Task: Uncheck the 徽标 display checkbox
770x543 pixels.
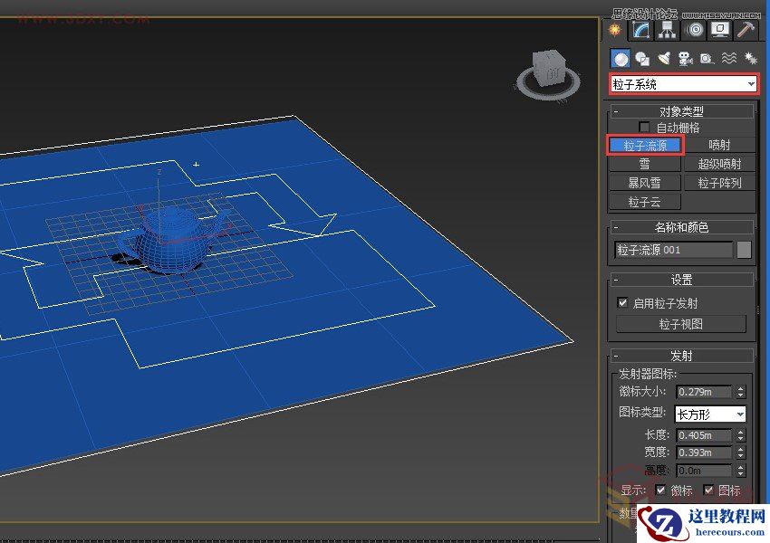Action: pyautogui.click(x=660, y=490)
